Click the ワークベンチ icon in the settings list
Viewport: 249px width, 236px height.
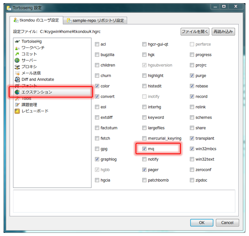[17, 48]
